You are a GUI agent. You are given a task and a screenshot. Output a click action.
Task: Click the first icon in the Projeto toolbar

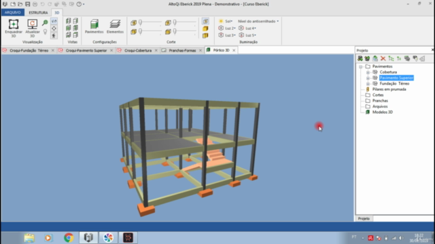tap(360, 59)
